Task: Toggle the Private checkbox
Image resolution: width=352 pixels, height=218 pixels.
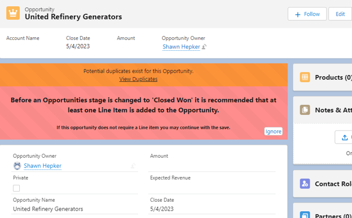Action: [16, 188]
